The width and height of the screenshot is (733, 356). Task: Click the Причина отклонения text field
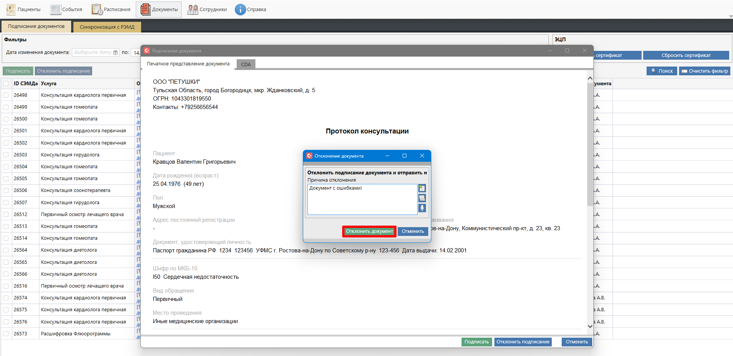362,200
